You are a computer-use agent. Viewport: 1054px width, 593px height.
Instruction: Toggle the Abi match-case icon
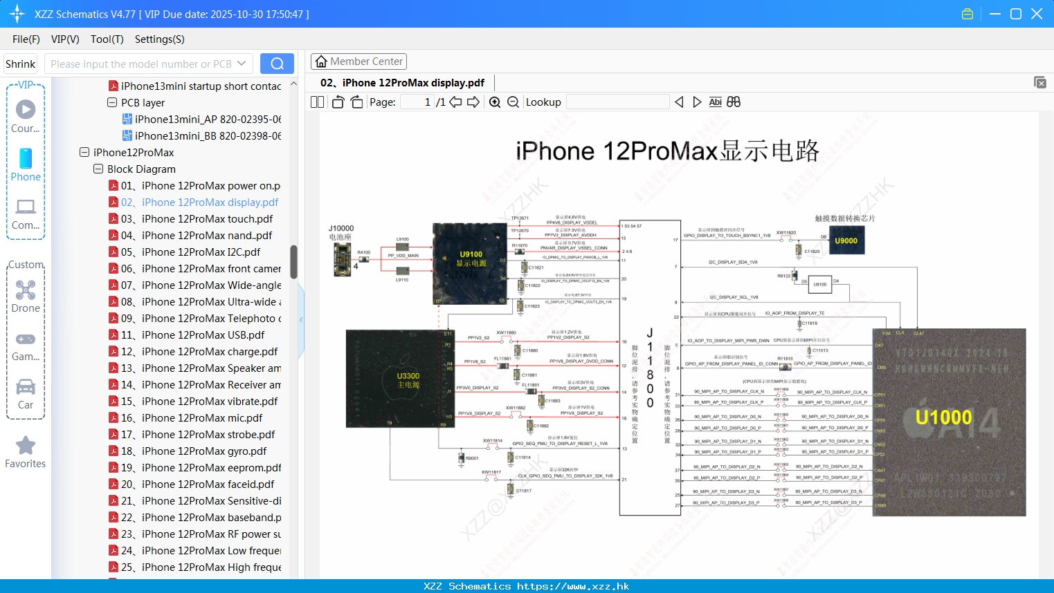click(715, 102)
